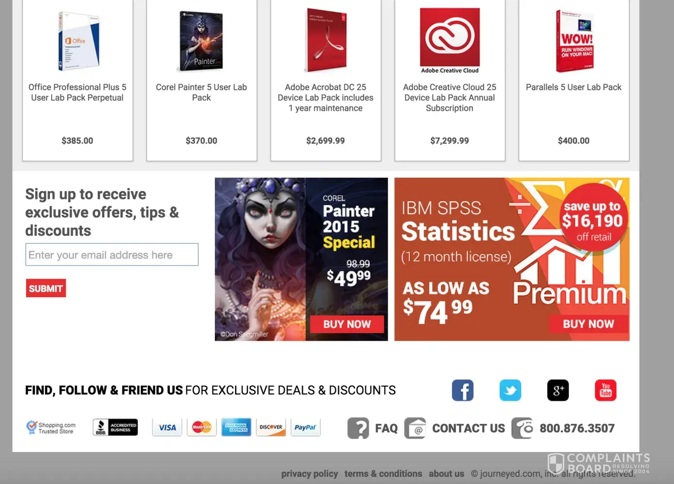
Task: Click Buy Now on Corel Painter banner
Action: 347,324
